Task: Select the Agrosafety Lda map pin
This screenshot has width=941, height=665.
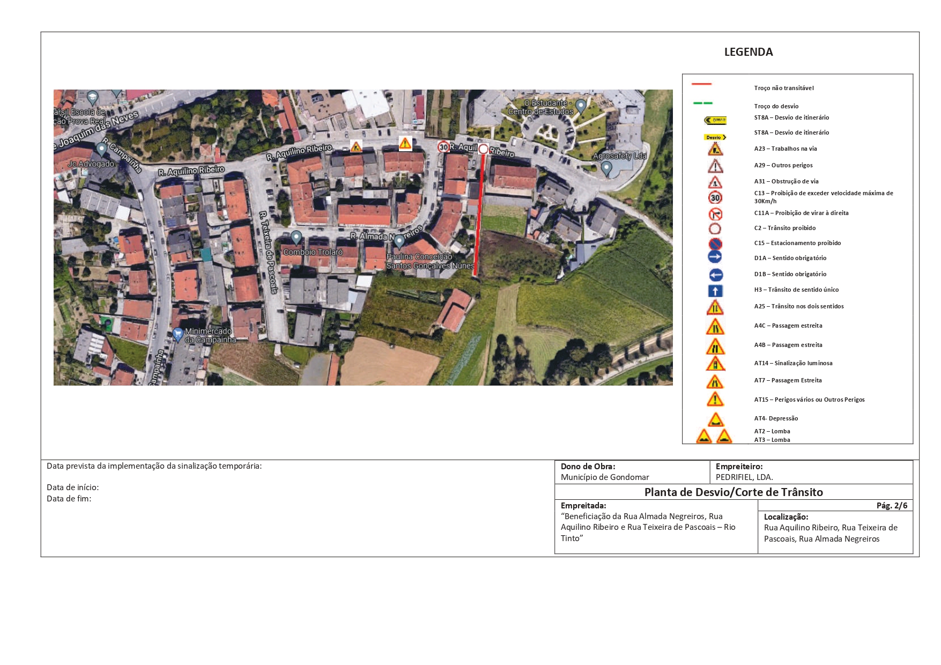Action: pos(606,169)
